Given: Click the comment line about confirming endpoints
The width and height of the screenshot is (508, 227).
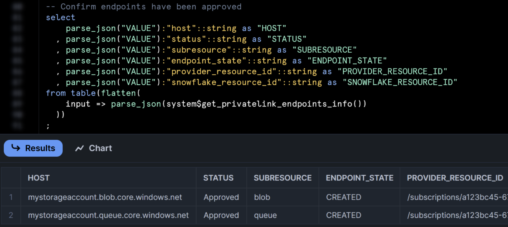Looking at the screenshot, I should coord(144,7).
